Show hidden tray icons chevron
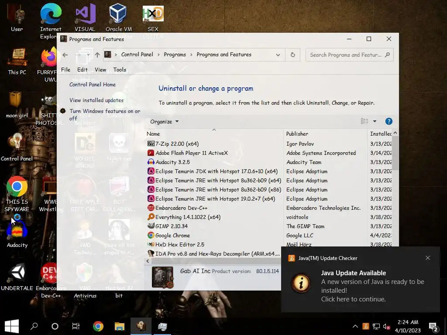The height and width of the screenshot is (335, 447). tap(355, 326)
